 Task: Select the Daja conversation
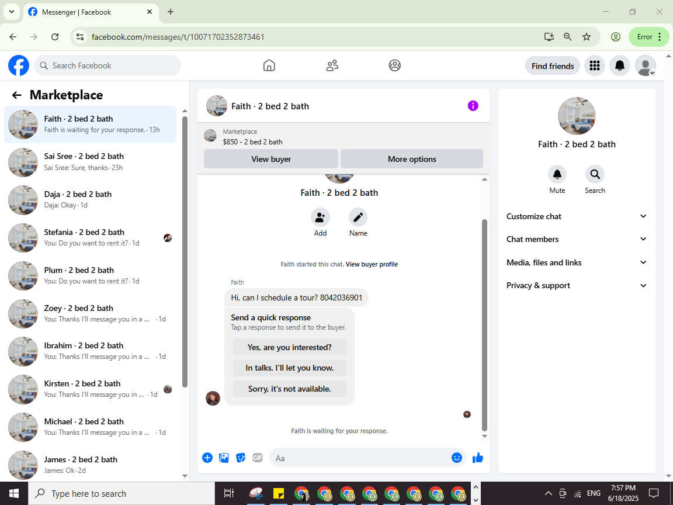click(x=90, y=200)
